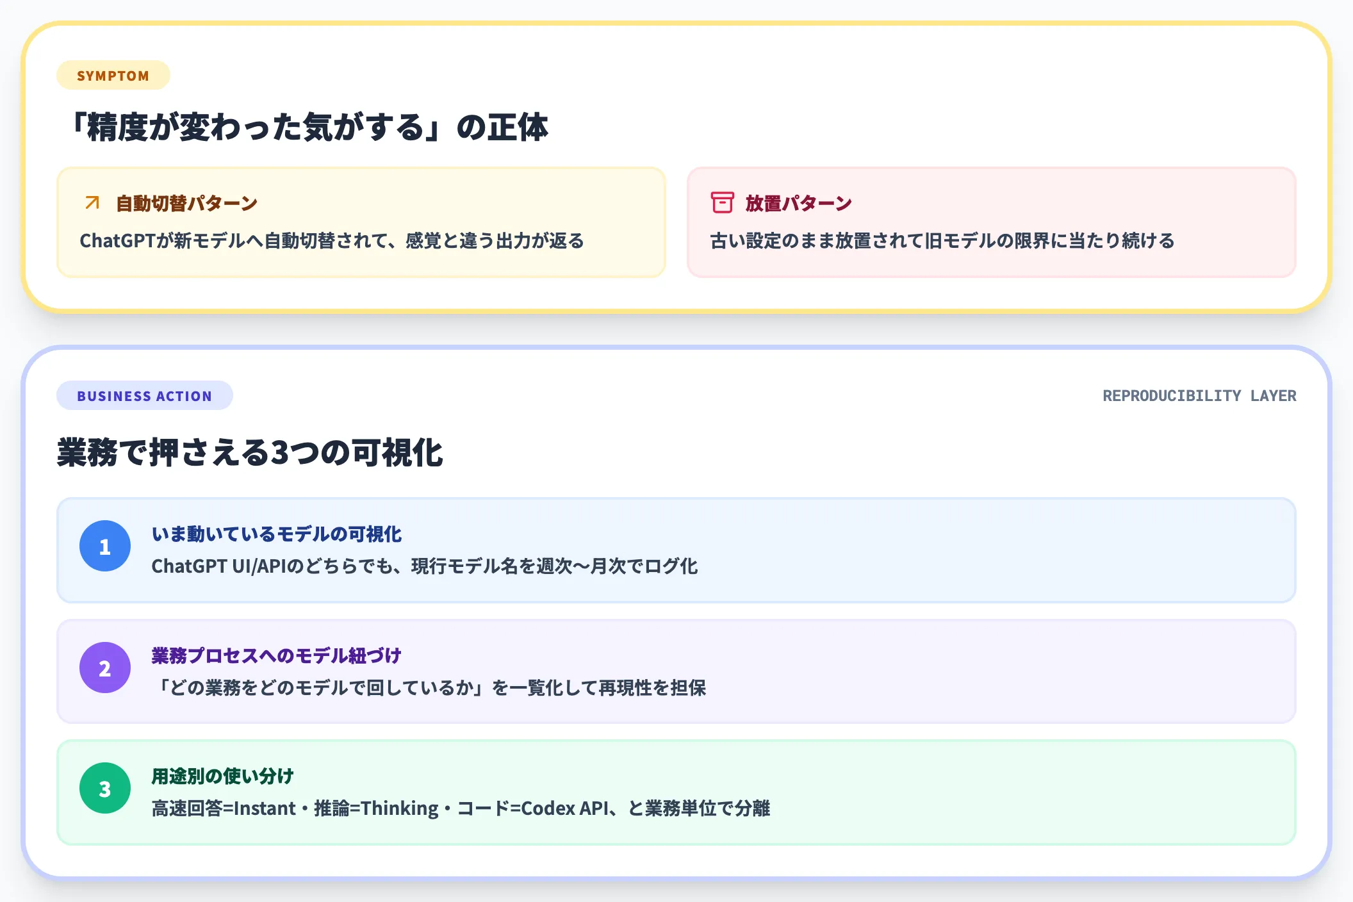Click title 用途別の使い分け

click(223, 776)
